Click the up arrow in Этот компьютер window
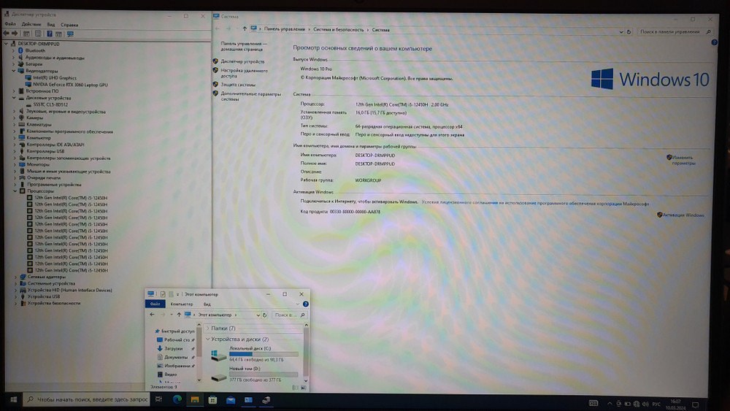The image size is (730, 411). 179,315
